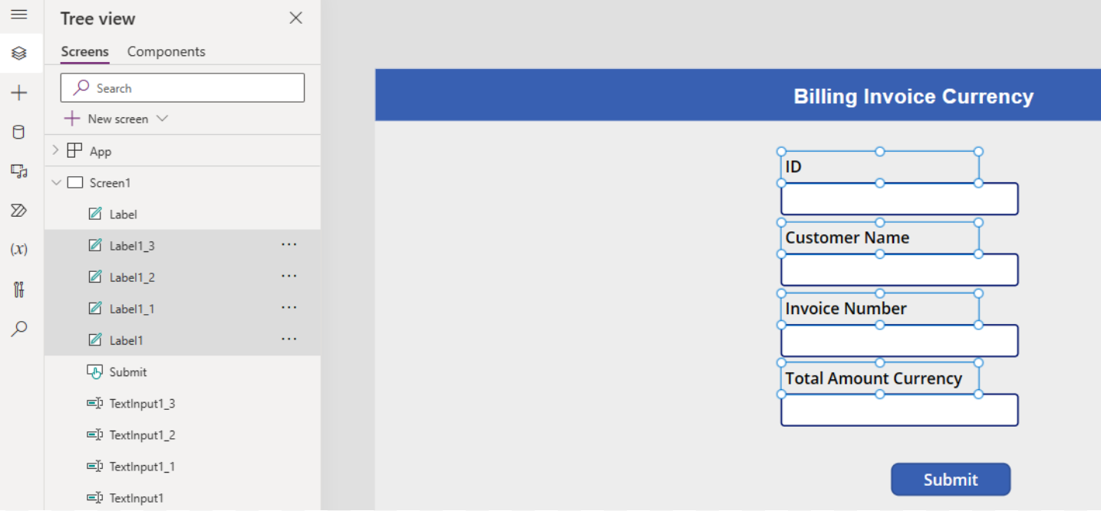Click the tree view Search field

coord(183,88)
